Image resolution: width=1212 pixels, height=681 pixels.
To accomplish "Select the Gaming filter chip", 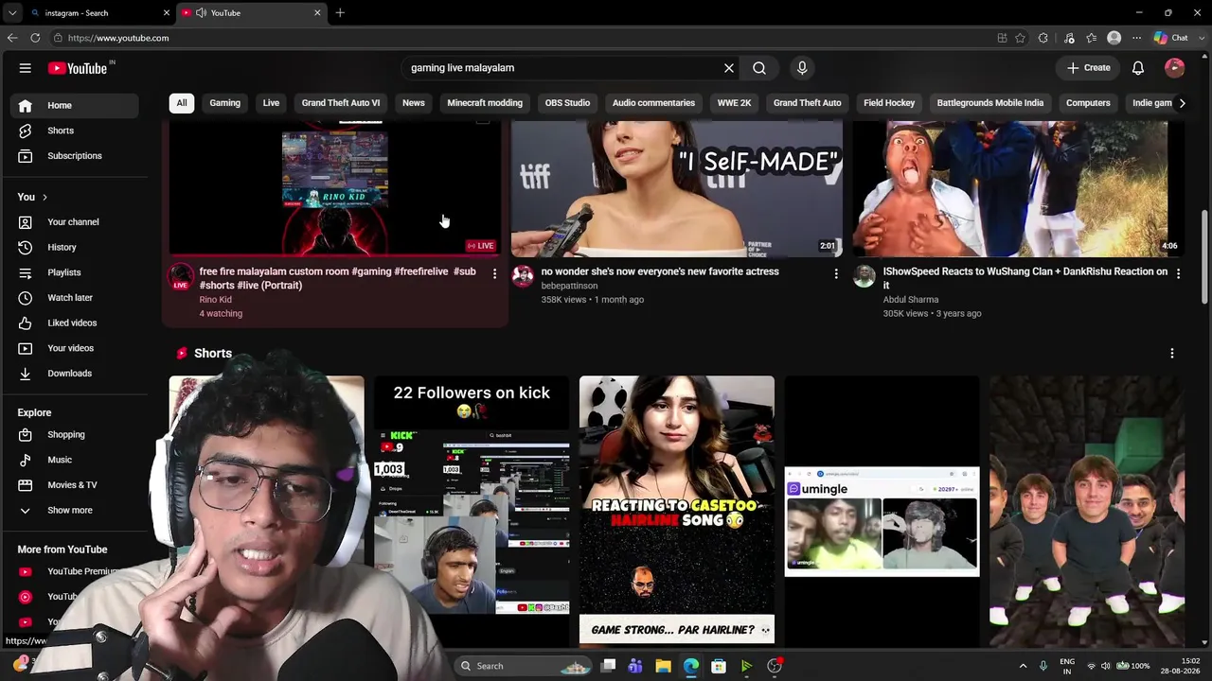I will point(224,103).
